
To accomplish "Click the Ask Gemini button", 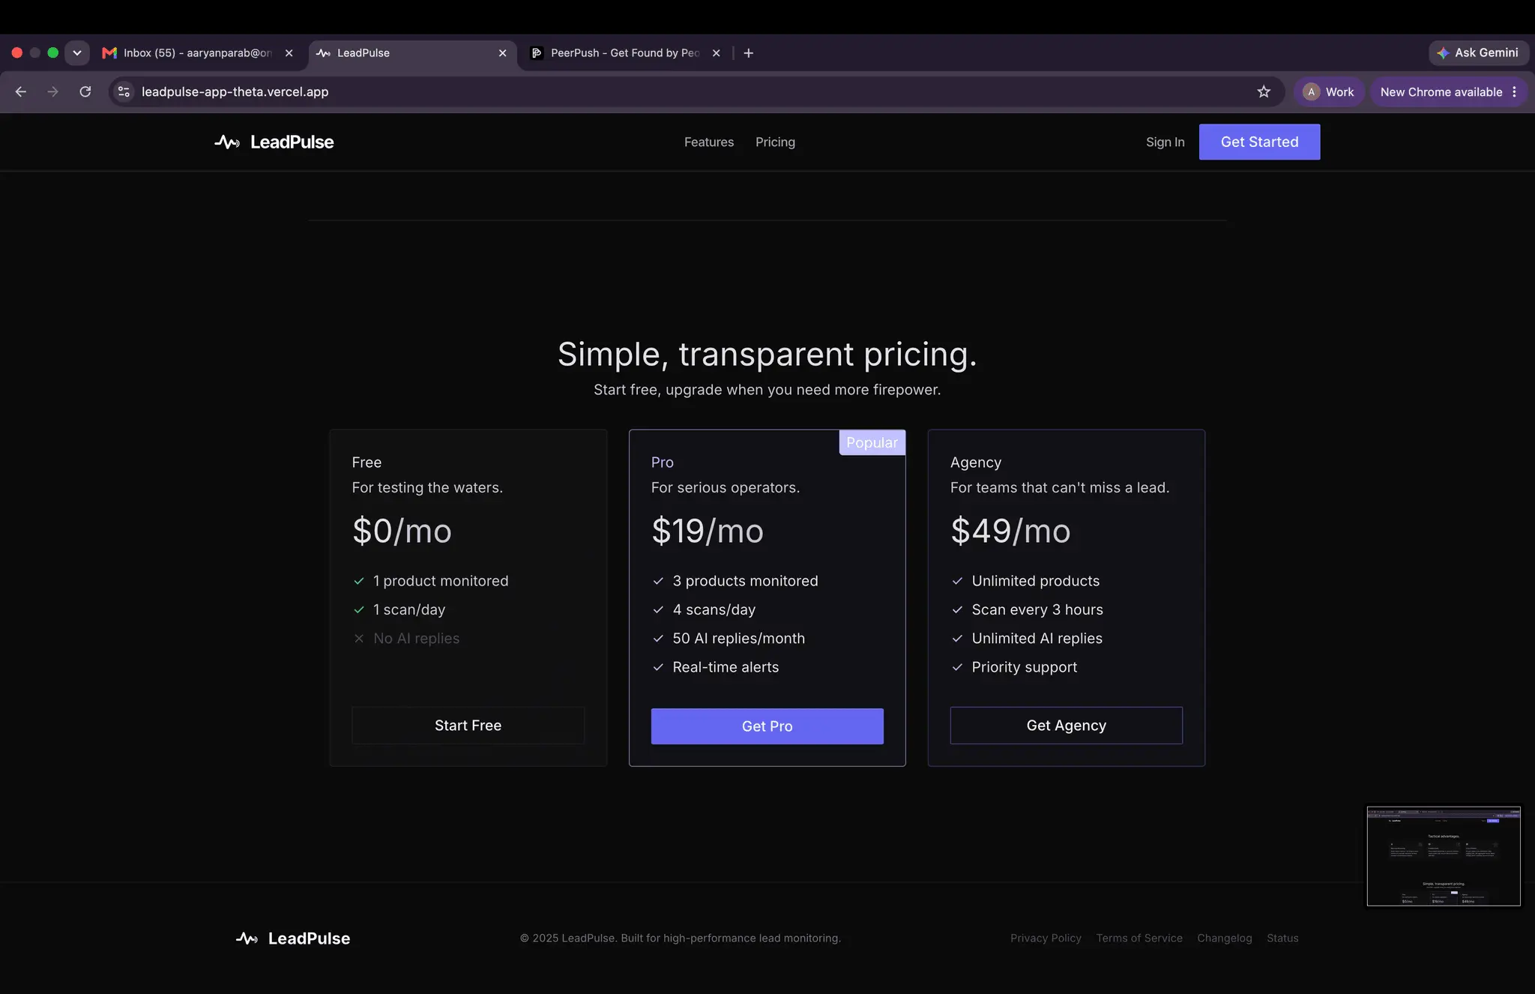I will coord(1478,52).
